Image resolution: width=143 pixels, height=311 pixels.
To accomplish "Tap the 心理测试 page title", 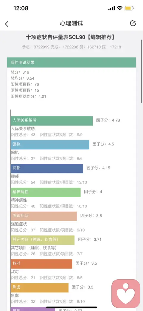I will [x=71, y=23].
